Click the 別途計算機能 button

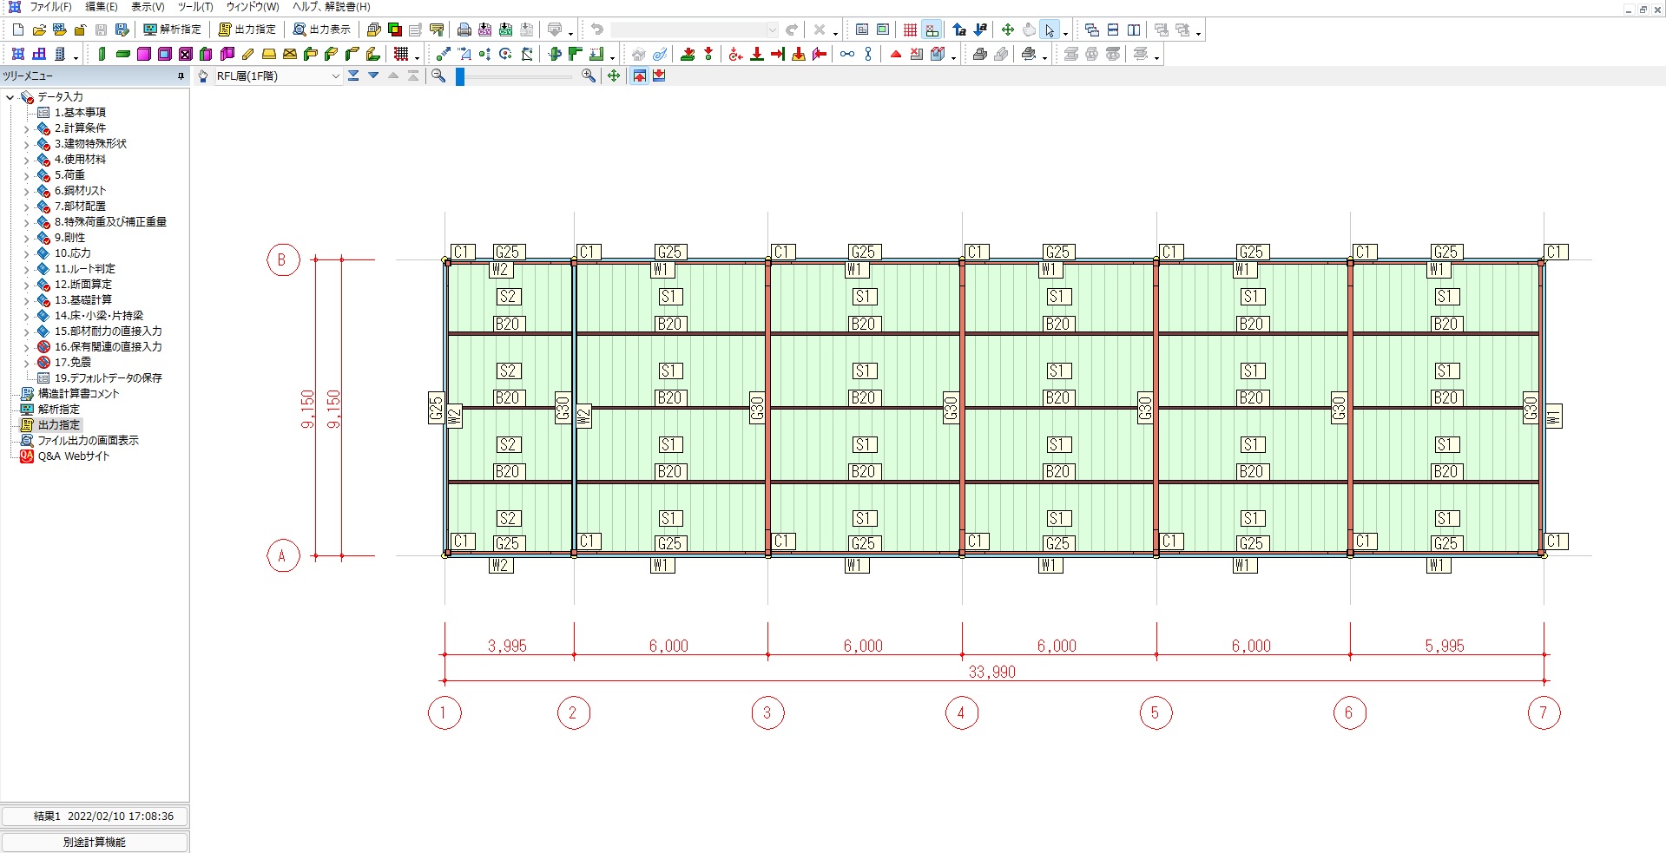click(95, 842)
